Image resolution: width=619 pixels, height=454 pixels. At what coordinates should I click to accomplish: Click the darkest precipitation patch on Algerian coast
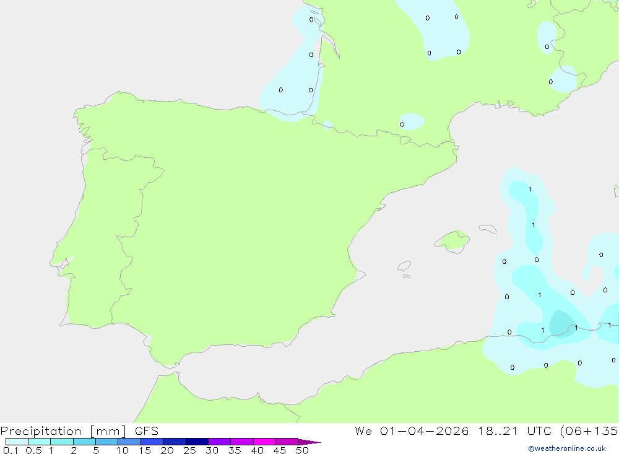coord(562,323)
